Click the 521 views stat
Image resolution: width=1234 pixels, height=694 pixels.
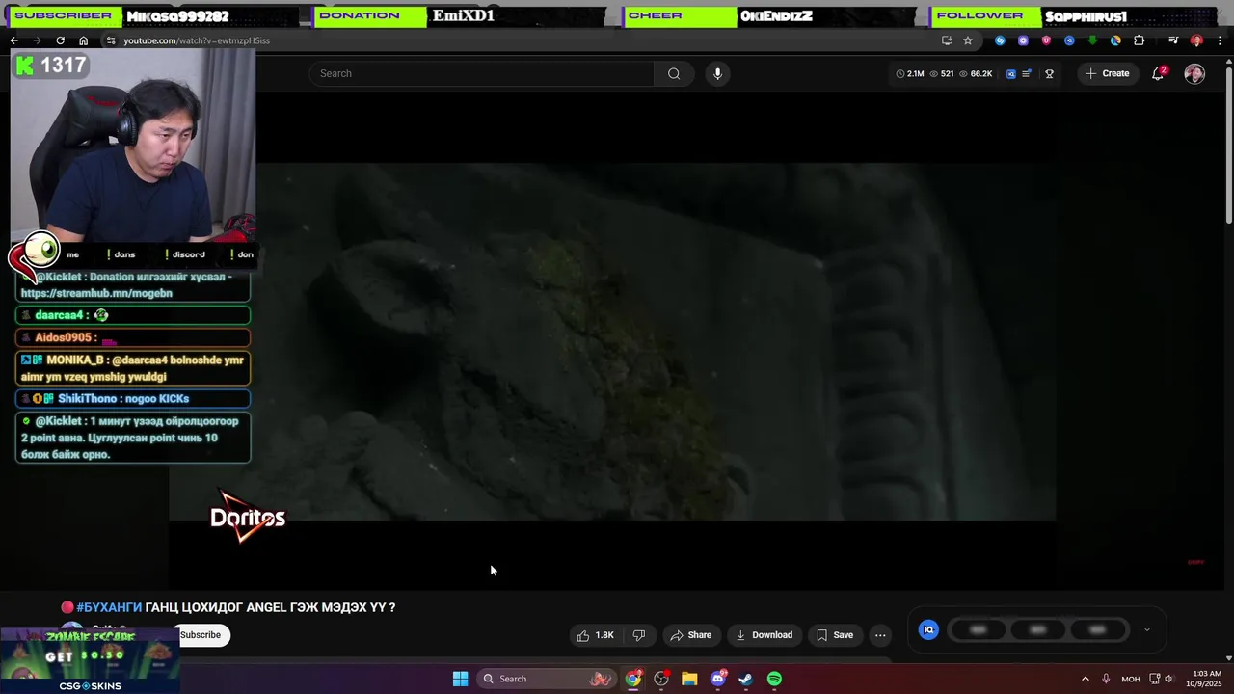[x=941, y=73]
